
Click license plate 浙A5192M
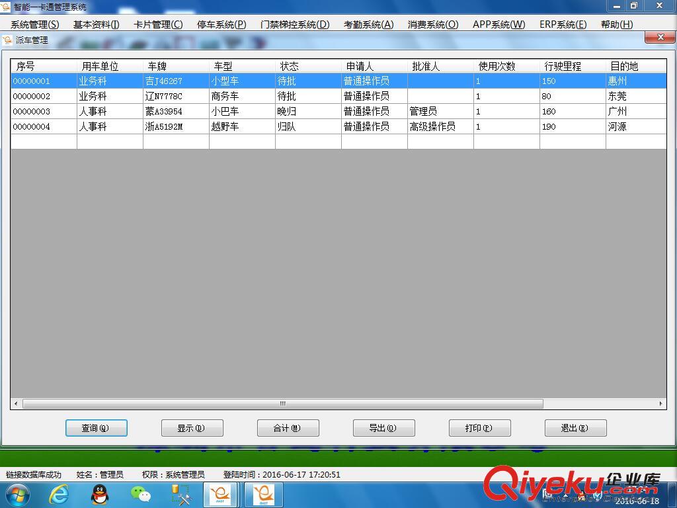coord(176,126)
